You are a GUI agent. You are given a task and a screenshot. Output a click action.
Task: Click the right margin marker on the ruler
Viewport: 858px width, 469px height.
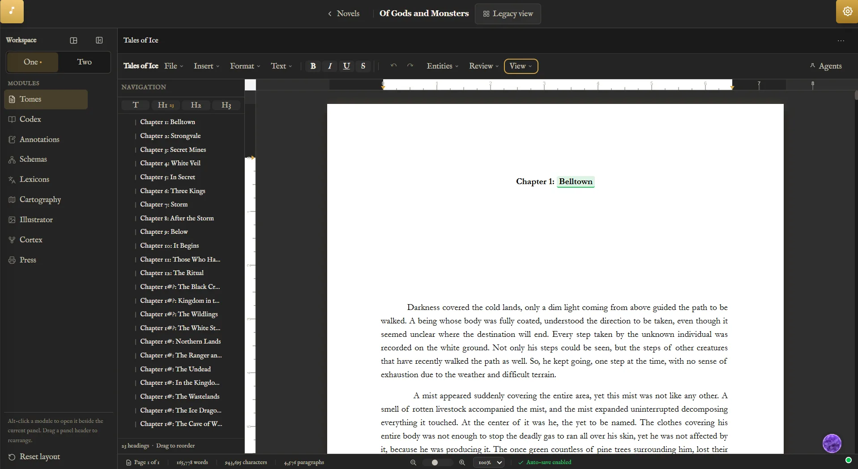coord(732,87)
